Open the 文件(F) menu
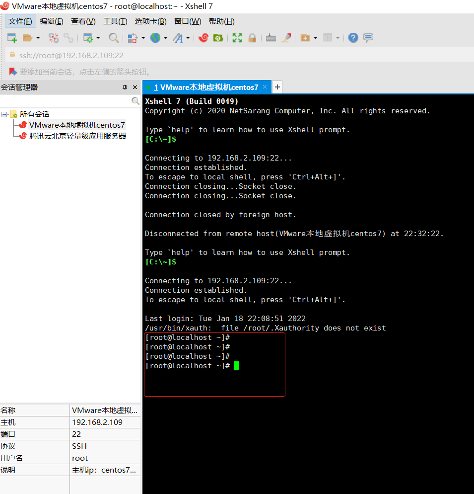This screenshot has height=494, width=474. pos(20,21)
